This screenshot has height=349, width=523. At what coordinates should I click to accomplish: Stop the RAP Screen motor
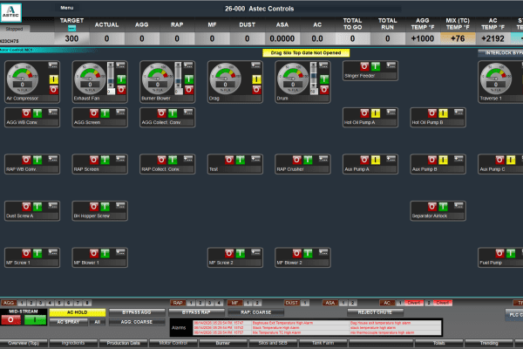94,160
